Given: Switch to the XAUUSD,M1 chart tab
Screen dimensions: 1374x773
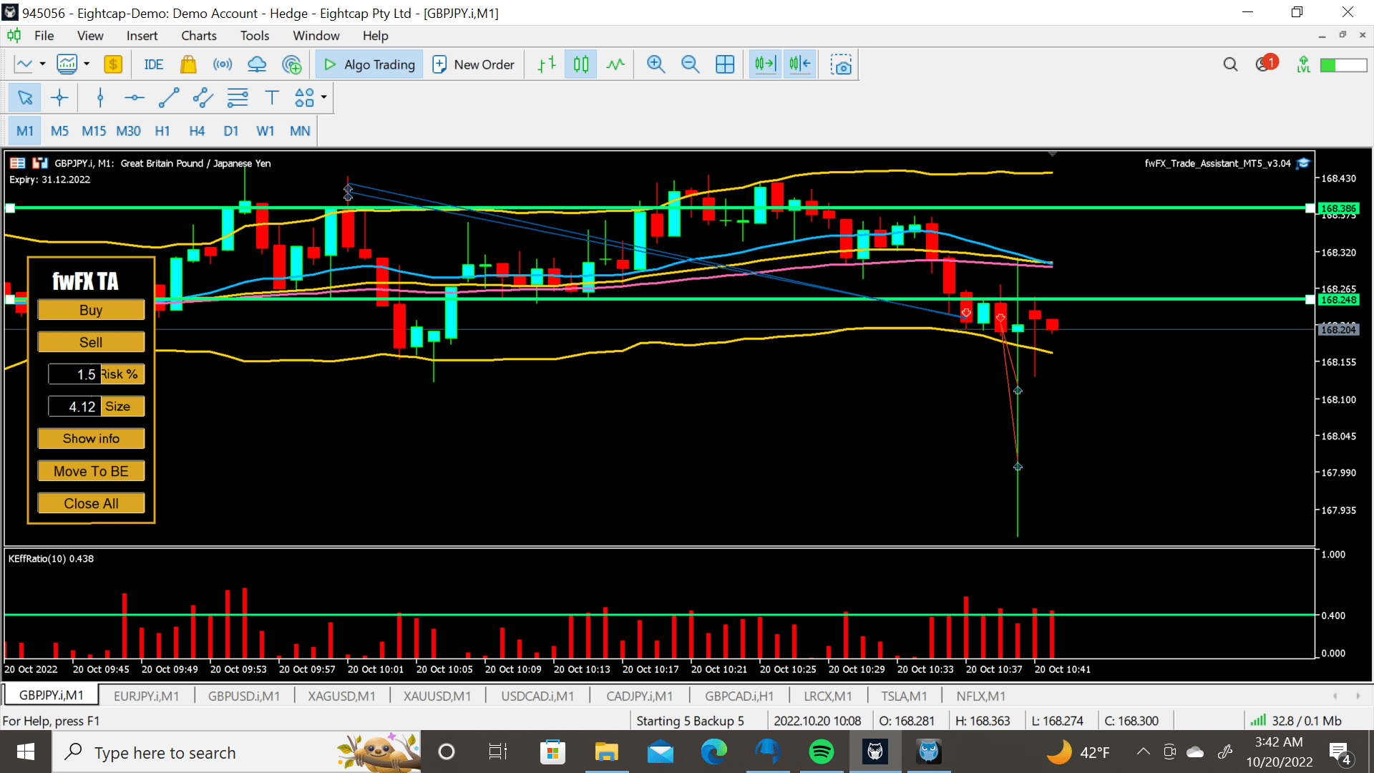Looking at the screenshot, I should click(x=437, y=696).
